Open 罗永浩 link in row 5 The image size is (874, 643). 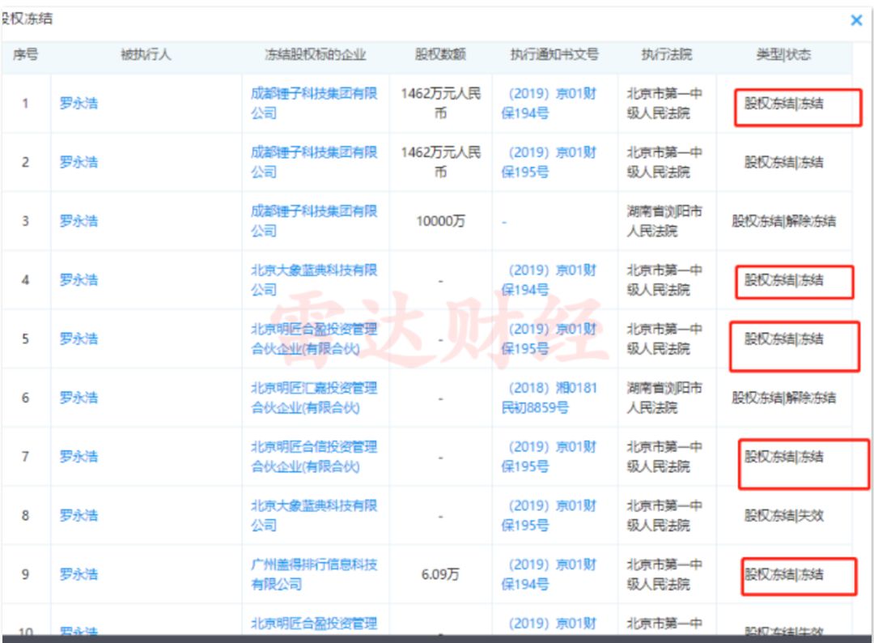[78, 339]
